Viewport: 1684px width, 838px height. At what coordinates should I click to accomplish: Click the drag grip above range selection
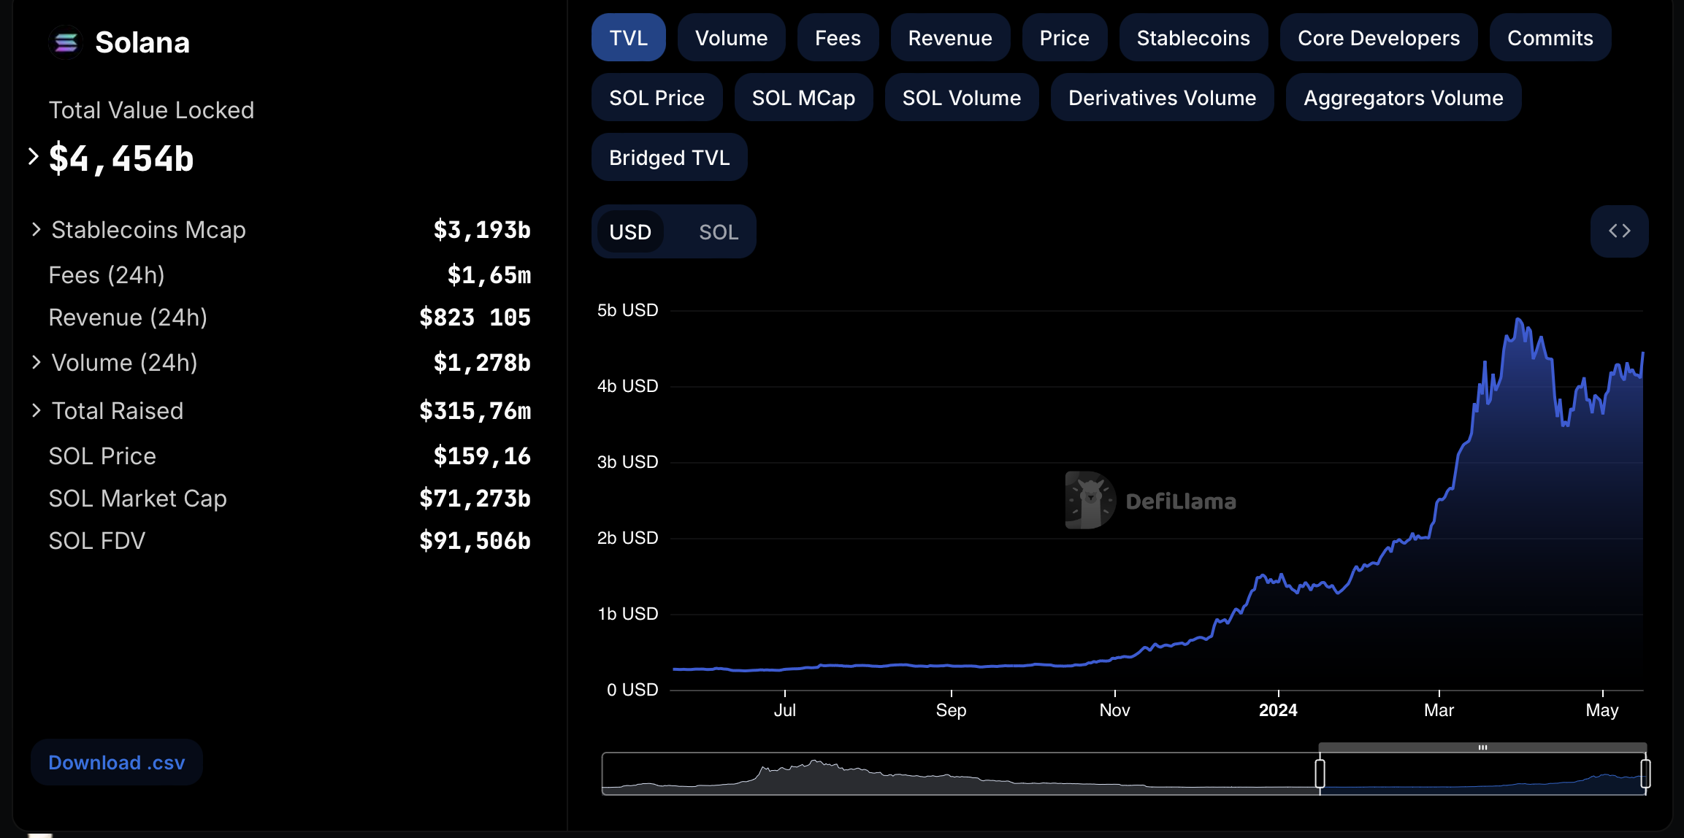point(1482,747)
